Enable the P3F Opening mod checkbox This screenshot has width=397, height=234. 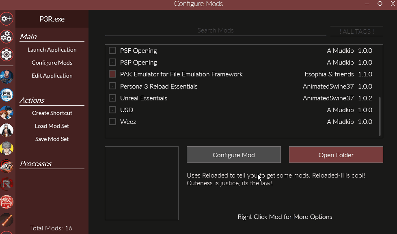point(112,51)
